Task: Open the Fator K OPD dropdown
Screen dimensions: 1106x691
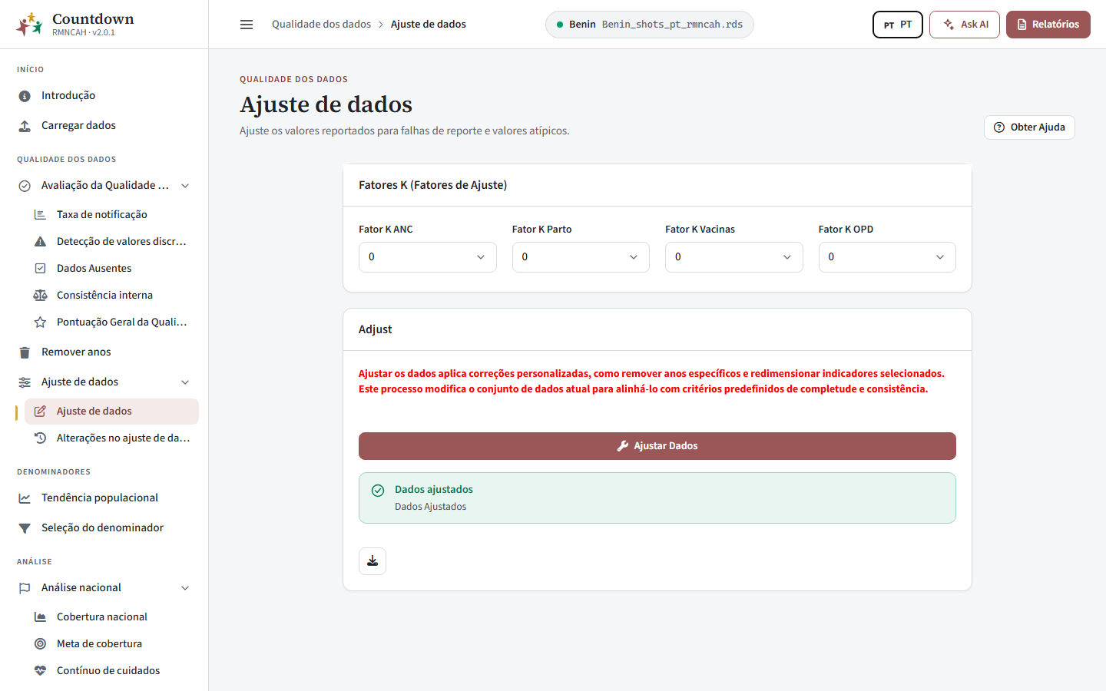Action: [x=887, y=257]
